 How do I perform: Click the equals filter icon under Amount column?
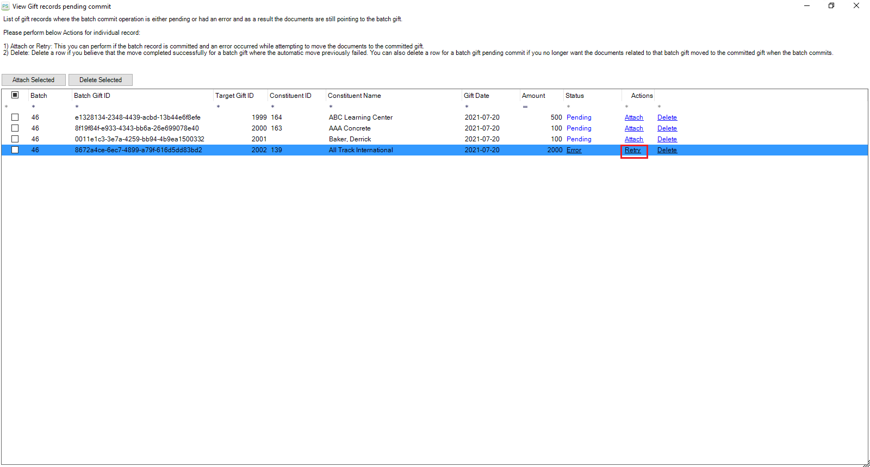point(525,107)
